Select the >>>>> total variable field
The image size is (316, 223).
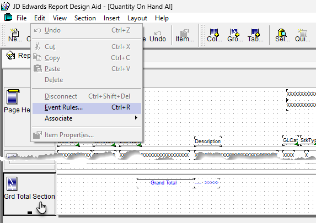tap(207, 183)
